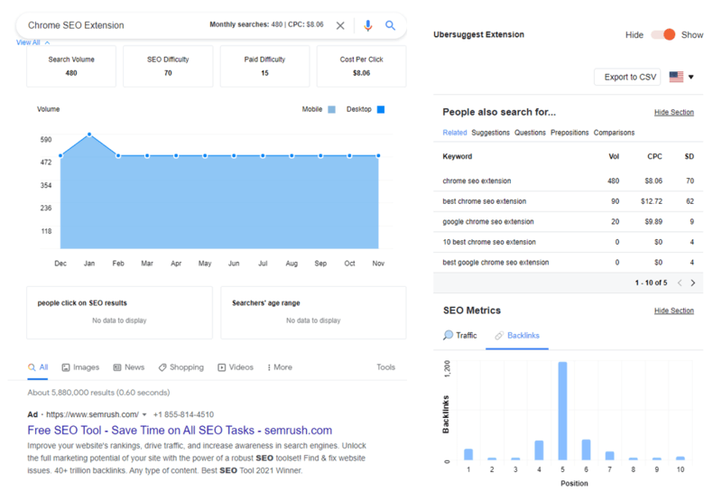
Task: Go to previous page of keywords
Action: click(x=679, y=283)
